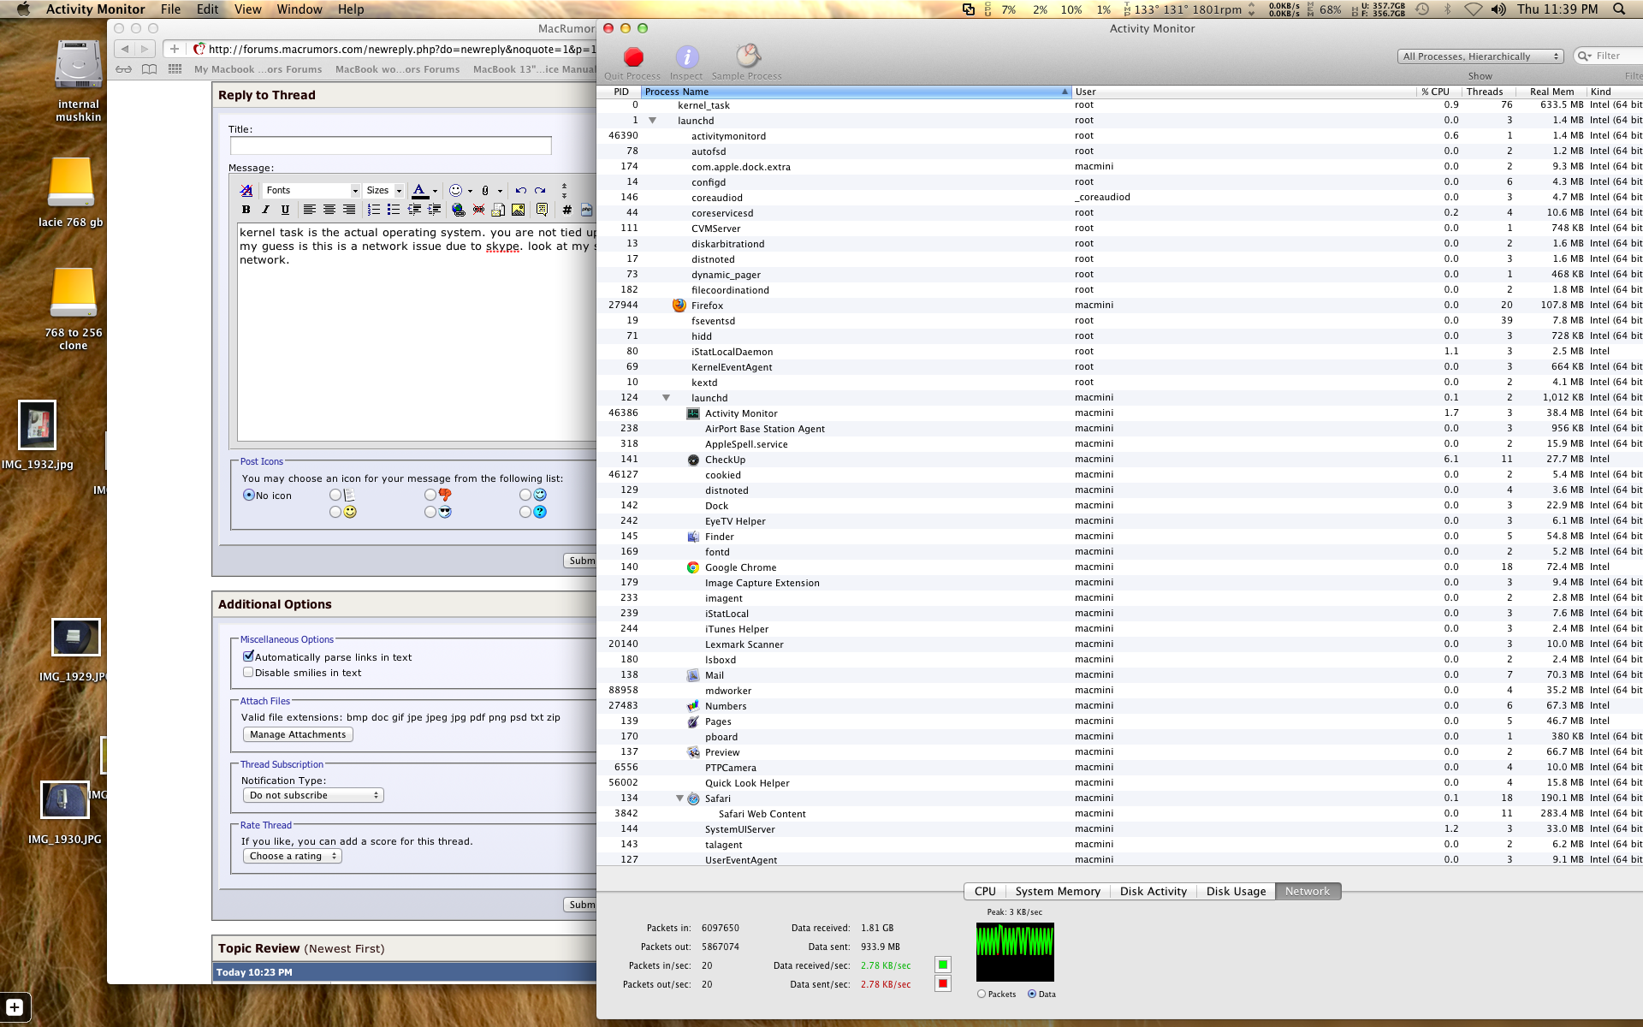
Task: Open the 'Do not subscribe' notification dropdown
Action: coord(313,796)
